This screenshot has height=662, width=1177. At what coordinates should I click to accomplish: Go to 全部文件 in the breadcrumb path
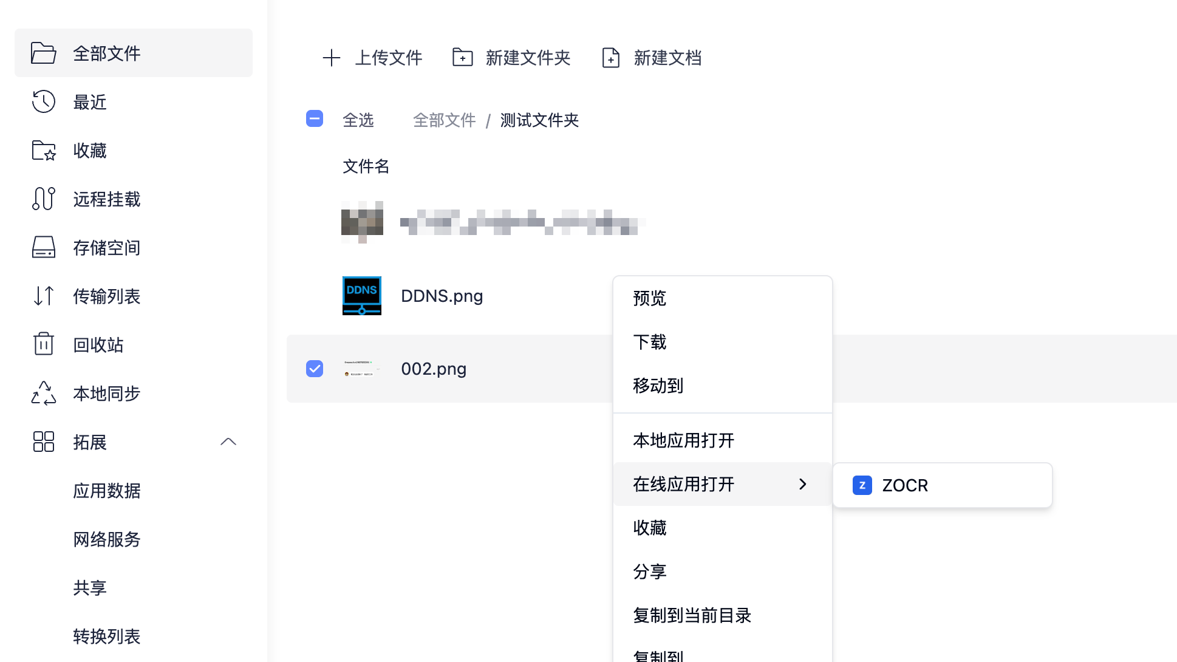(x=445, y=120)
